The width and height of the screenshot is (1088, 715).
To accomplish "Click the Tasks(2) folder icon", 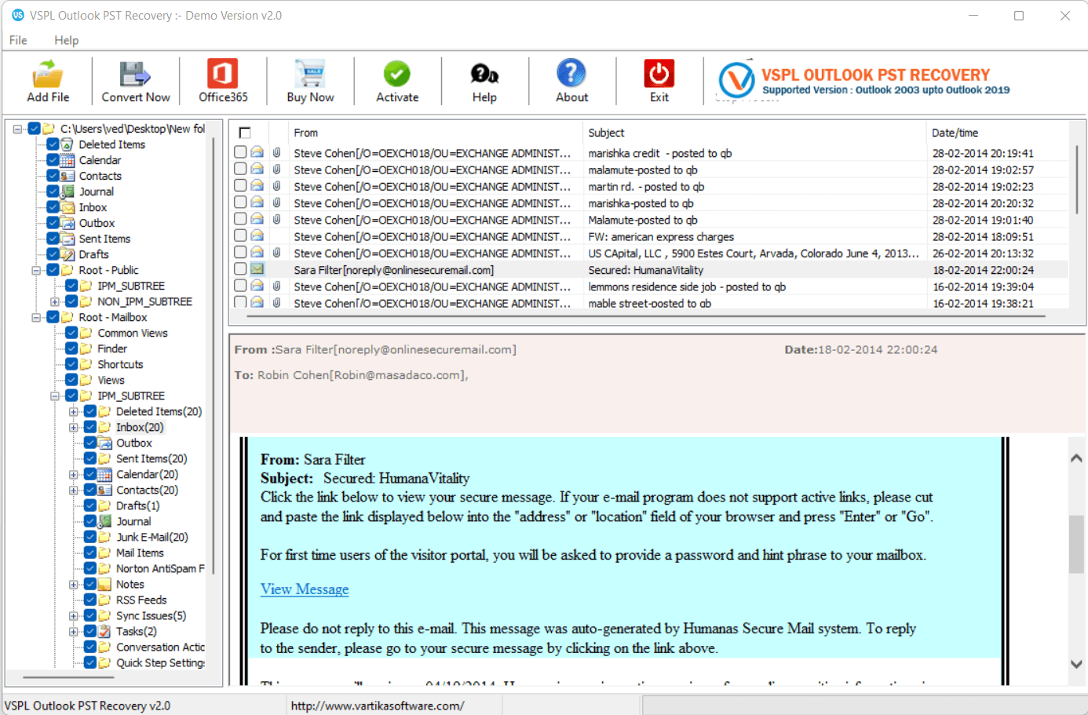I will [104, 631].
